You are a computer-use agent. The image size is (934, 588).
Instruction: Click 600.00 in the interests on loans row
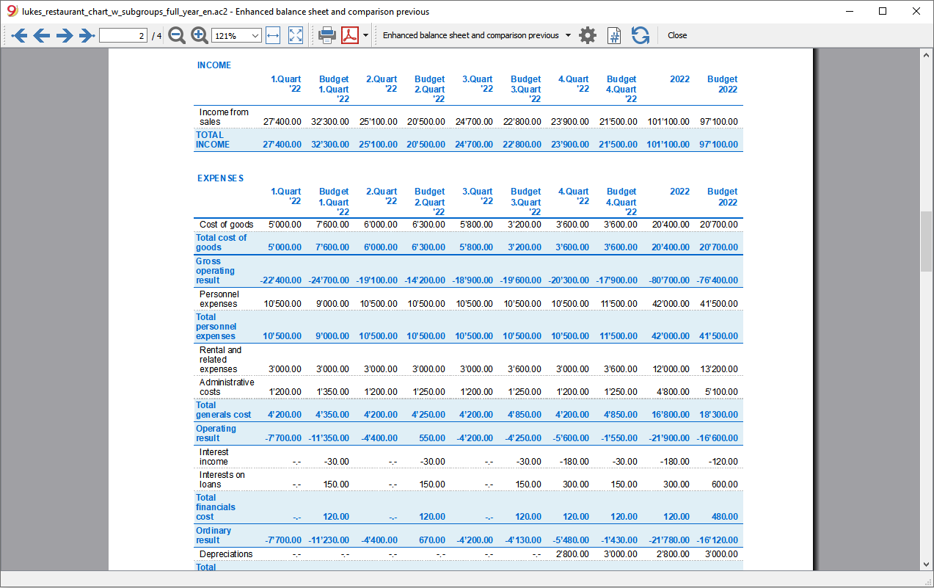726,484
